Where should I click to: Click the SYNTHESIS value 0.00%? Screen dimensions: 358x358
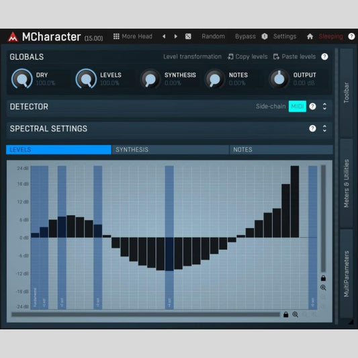point(173,83)
